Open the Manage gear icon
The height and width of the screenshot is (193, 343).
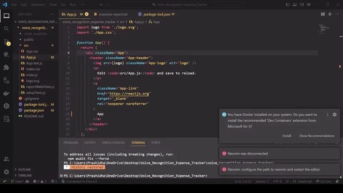click(x=6, y=172)
